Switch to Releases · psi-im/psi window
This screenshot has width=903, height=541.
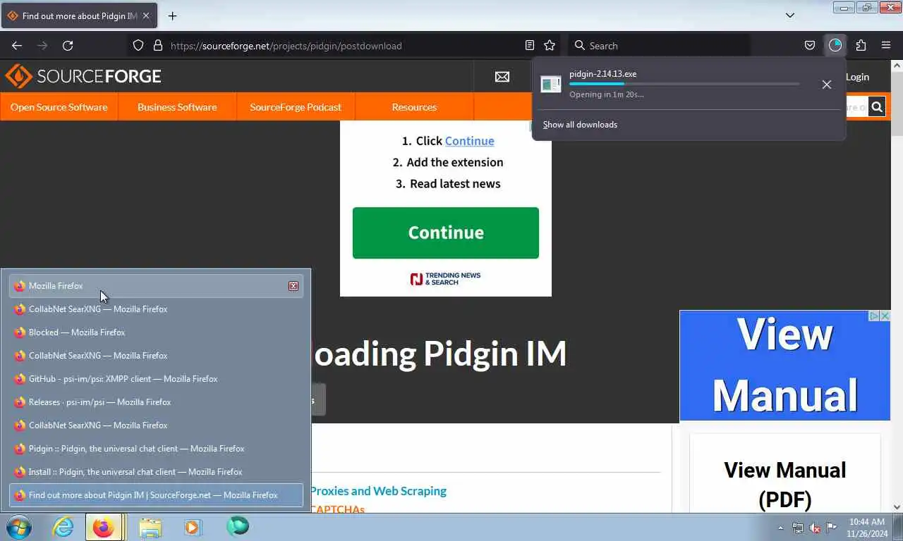click(156, 402)
